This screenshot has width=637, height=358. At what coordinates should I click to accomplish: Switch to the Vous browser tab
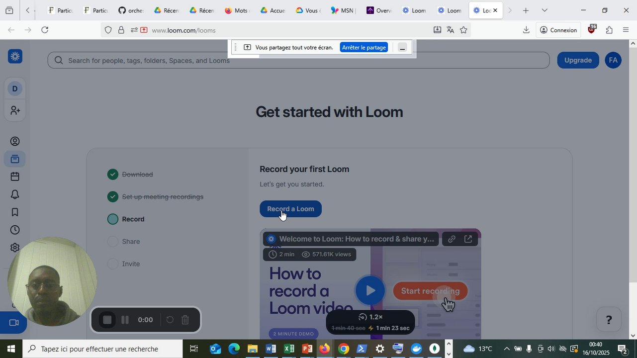(x=308, y=10)
